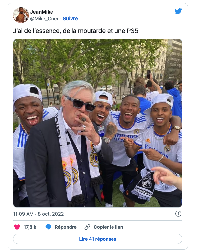Image resolution: width=203 pixels, height=252 pixels.
Task: Choose Copier le lien text
Action: tap(108, 227)
